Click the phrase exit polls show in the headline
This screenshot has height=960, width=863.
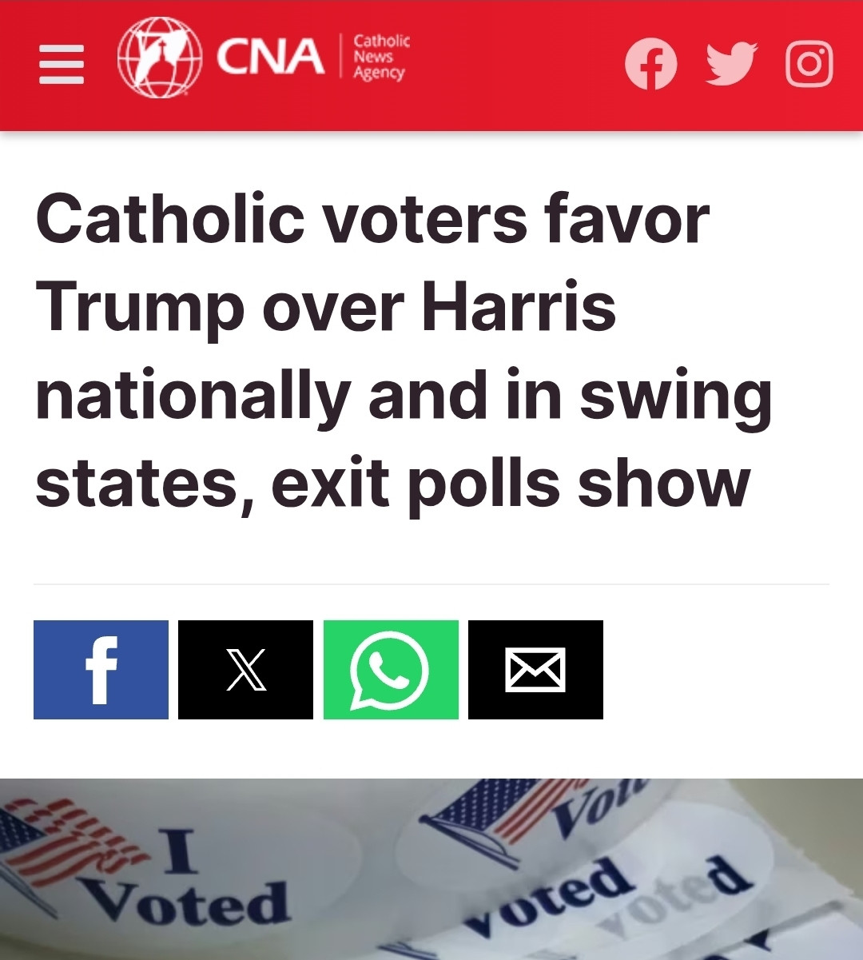511,484
